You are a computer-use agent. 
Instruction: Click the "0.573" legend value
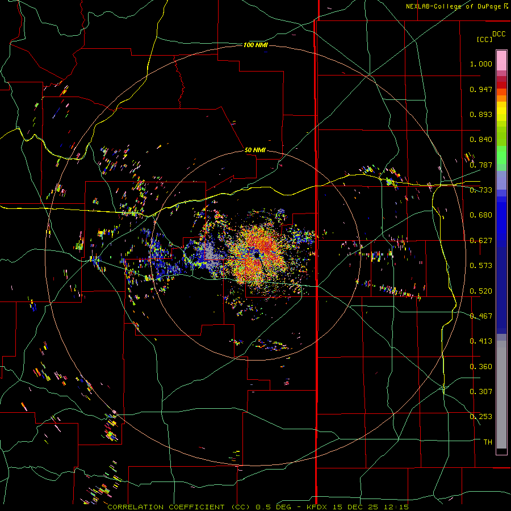(481, 266)
